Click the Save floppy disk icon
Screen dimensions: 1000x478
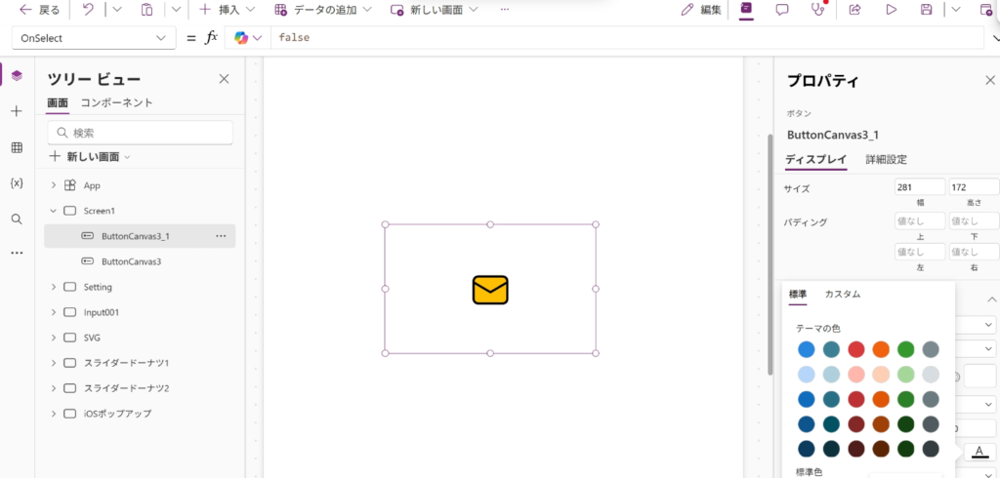[926, 10]
